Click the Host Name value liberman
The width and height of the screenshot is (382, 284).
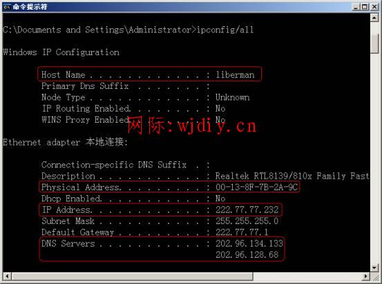235,74
